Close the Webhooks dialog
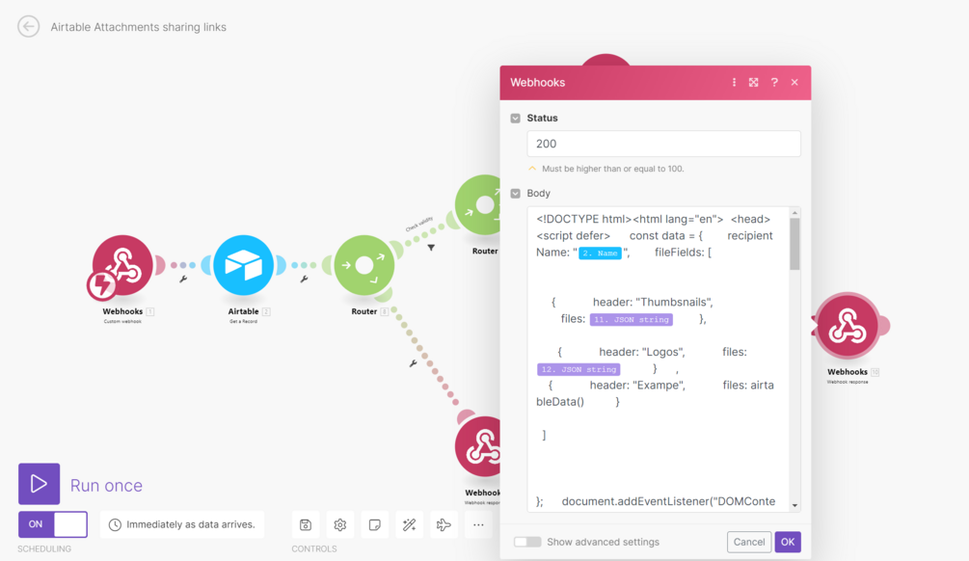The width and height of the screenshot is (969, 561). click(x=794, y=82)
